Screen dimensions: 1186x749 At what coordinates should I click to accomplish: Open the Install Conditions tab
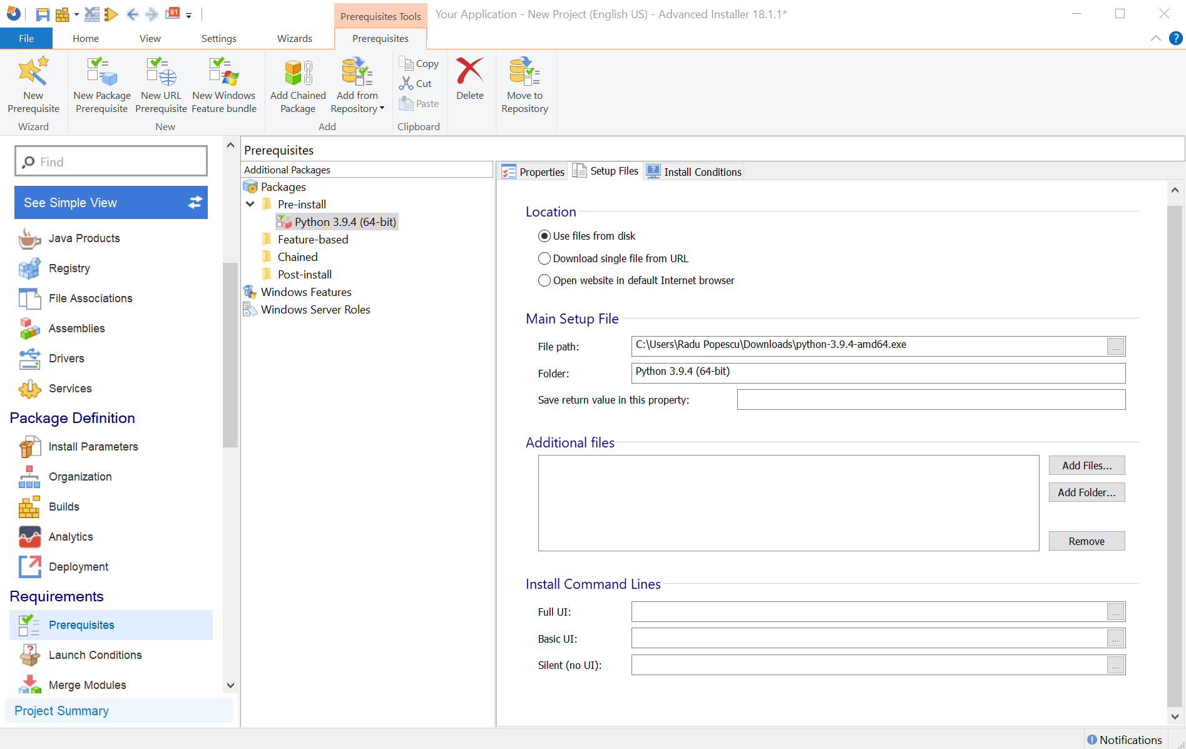[693, 171]
